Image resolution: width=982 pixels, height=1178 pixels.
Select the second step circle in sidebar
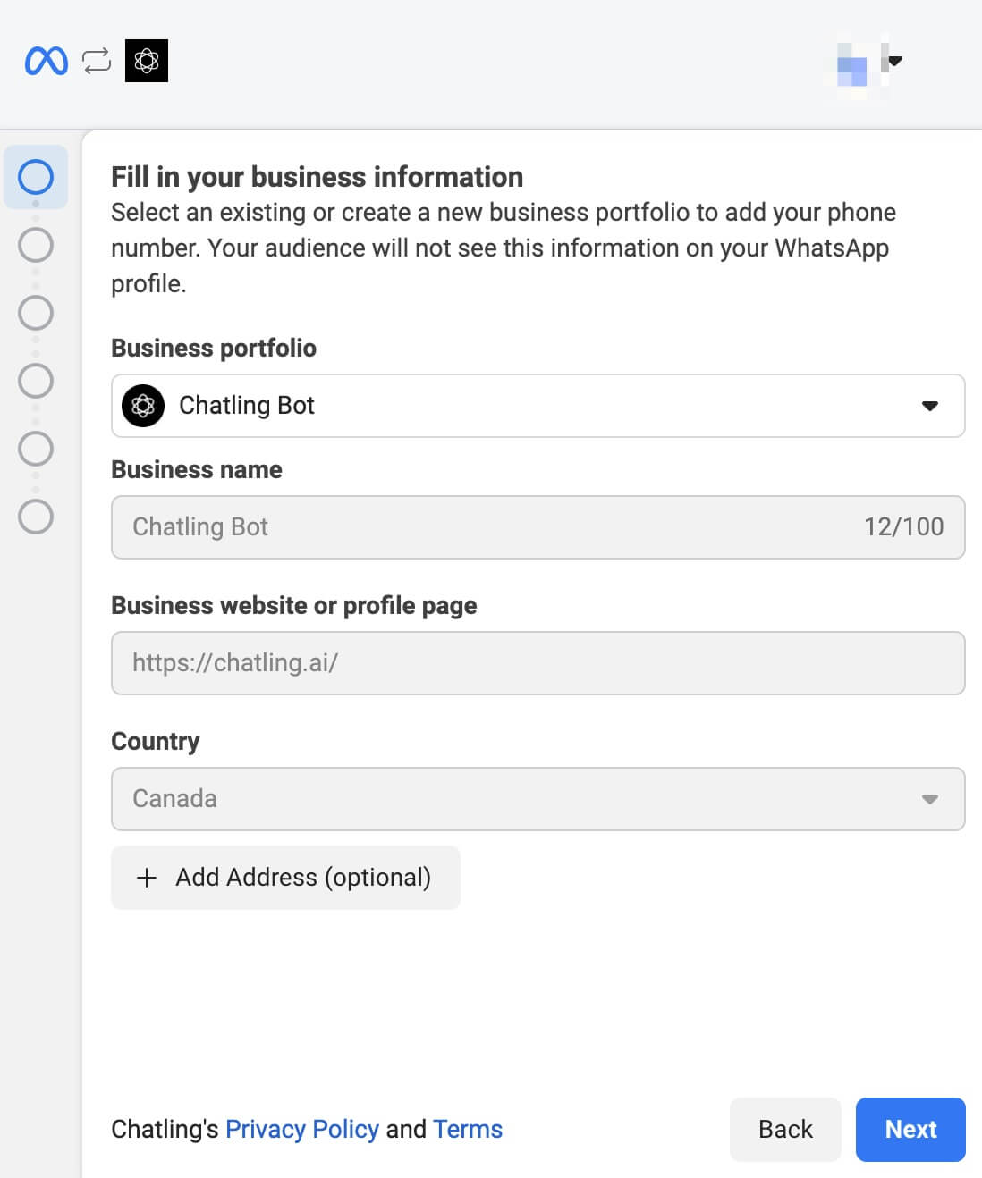pyautogui.click(x=36, y=245)
